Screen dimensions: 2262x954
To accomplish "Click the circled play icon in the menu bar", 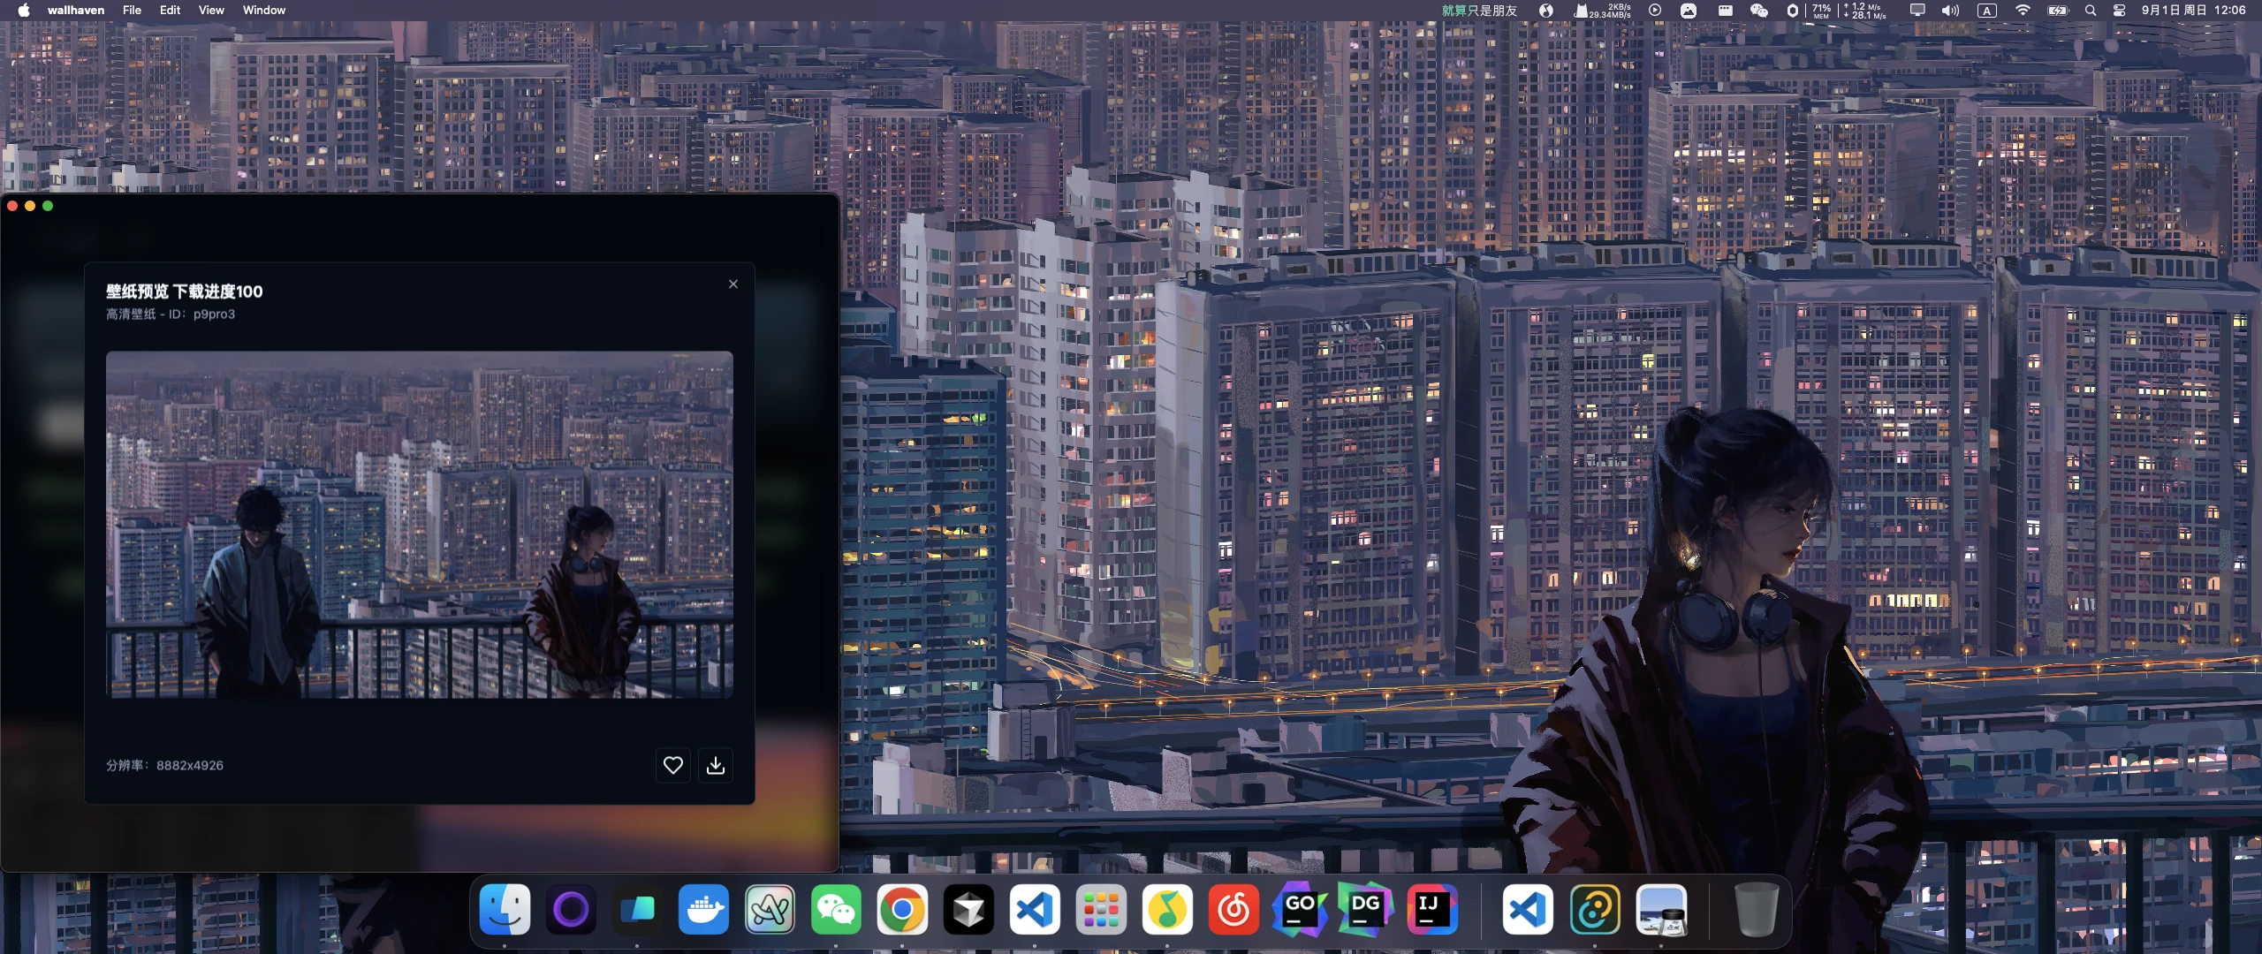I will (x=1655, y=11).
